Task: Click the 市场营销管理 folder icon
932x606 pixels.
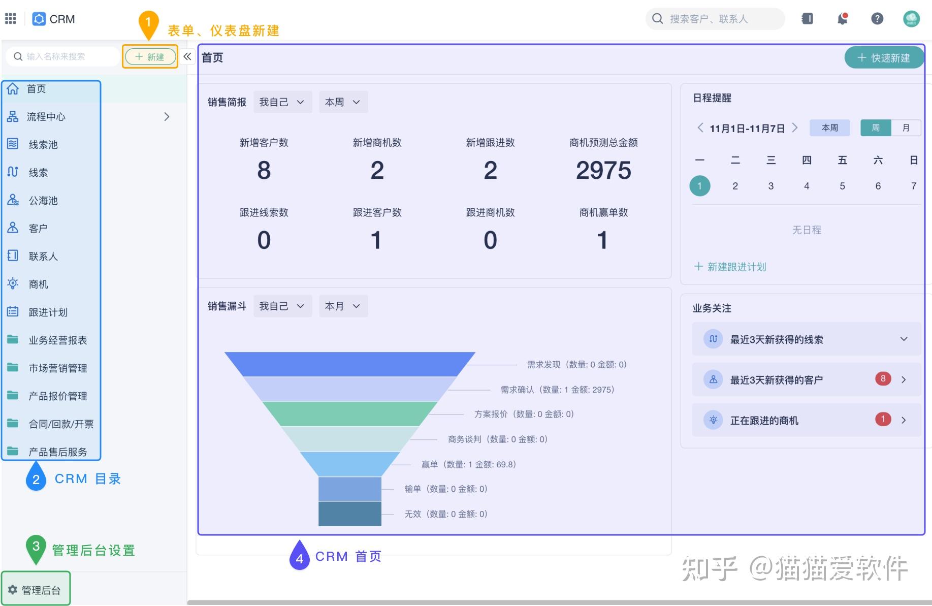Action: pos(13,367)
